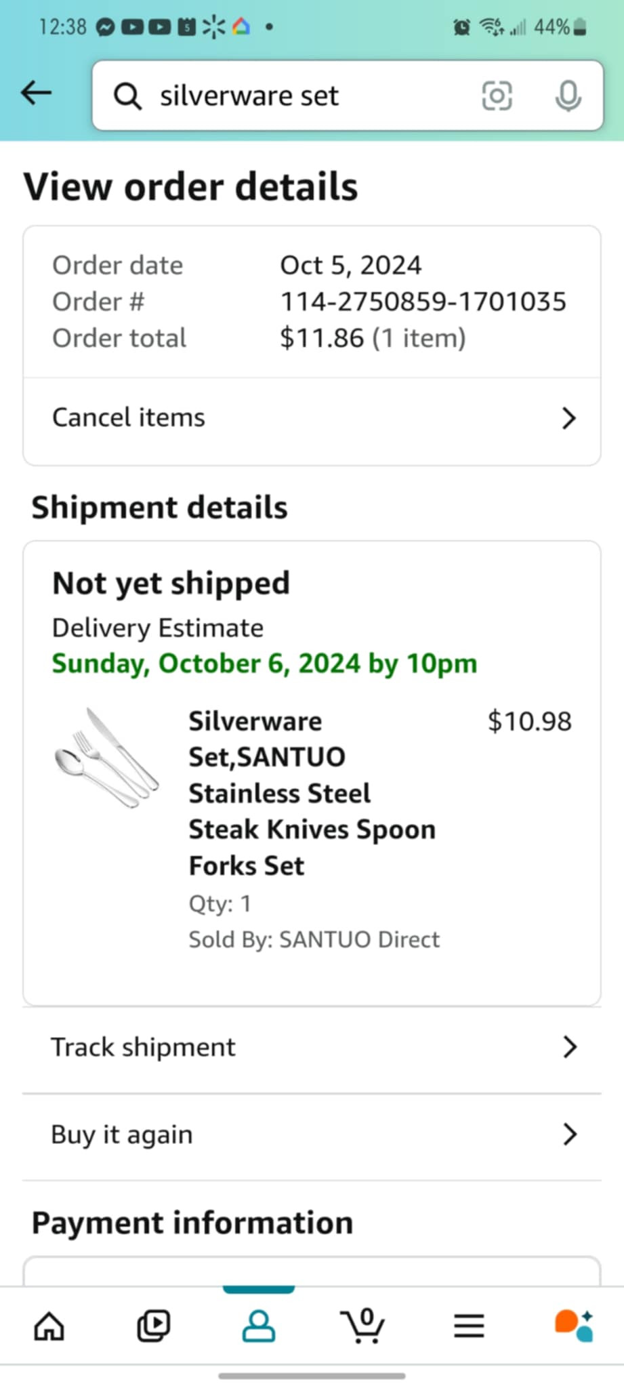Expand the Buy it again chevron

(x=570, y=1134)
